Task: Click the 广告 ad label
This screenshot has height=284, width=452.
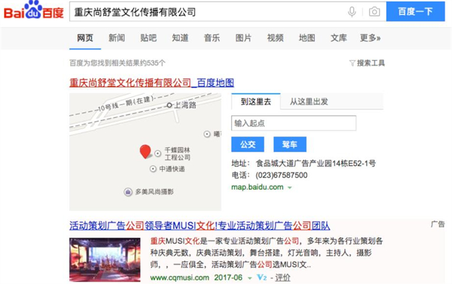Action: [x=438, y=224]
